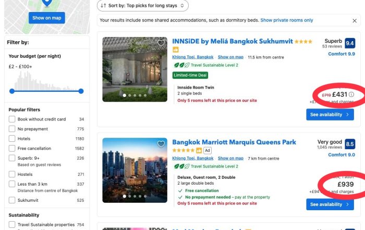This screenshot has width=365, height=230.
Task: Enable Less than 3 km filter
Action: pyautogui.click(x=12, y=184)
